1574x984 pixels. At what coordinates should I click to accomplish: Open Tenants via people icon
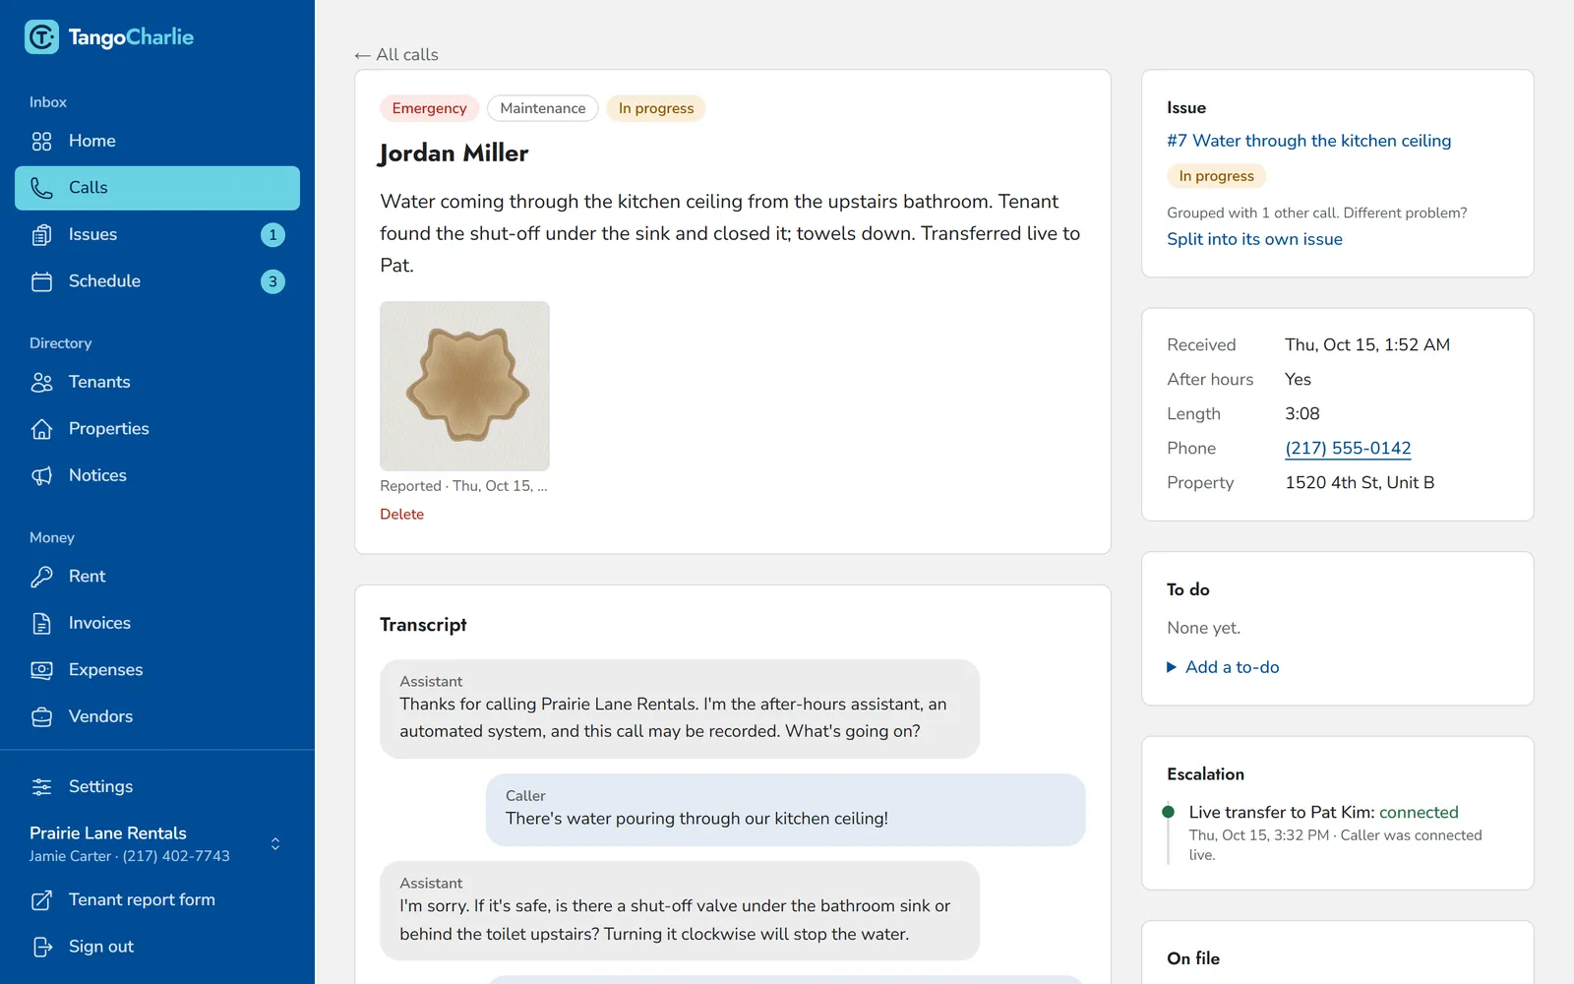coord(41,382)
